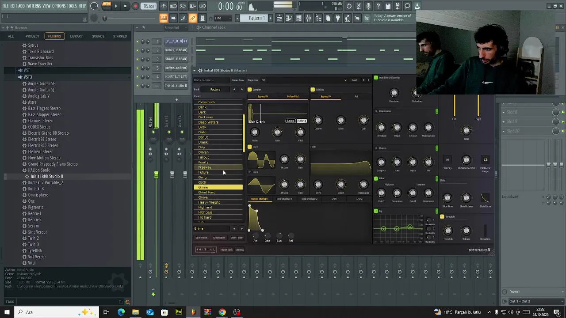Click the browser search magnifier icon

pos(127,302)
